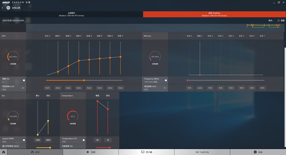This screenshot has width=286, height=155.
Task: Toggle the memory Frequency (MHz) switch
Action: [x=165, y=80]
